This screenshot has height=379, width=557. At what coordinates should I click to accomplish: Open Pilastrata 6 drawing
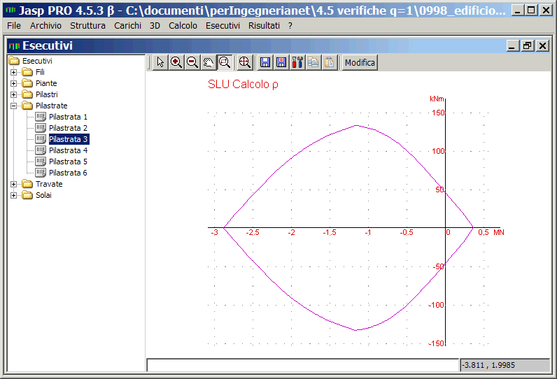68,173
